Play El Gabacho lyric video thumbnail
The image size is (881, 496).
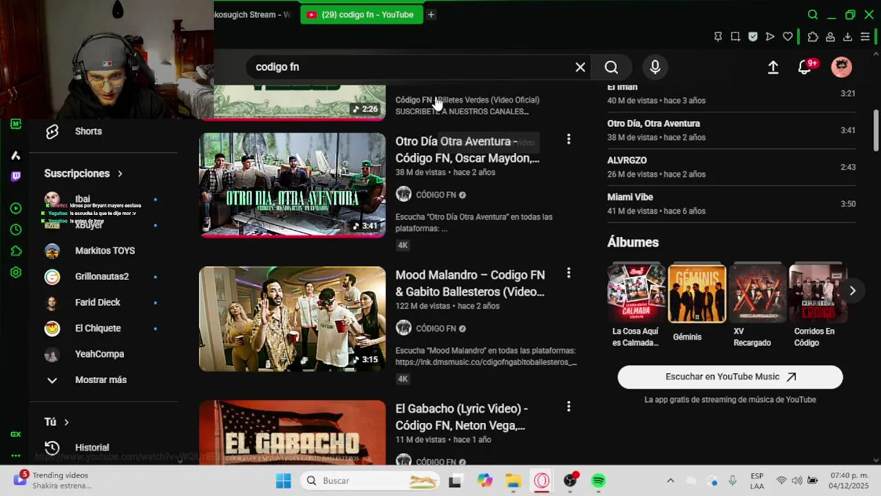pyautogui.click(x=293, y=432)
